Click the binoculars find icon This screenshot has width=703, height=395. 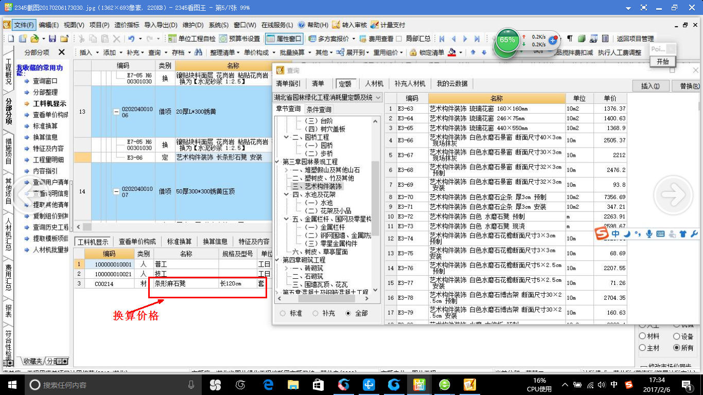(x=198, y=52)
